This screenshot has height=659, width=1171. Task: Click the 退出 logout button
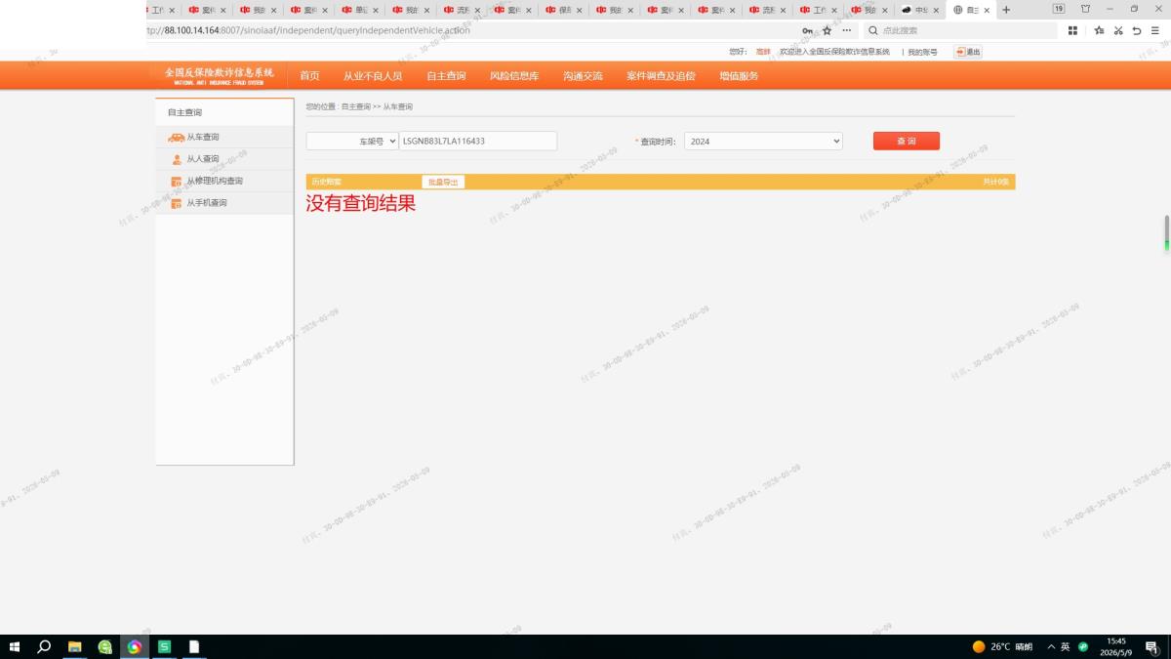(x=968, y=52)
